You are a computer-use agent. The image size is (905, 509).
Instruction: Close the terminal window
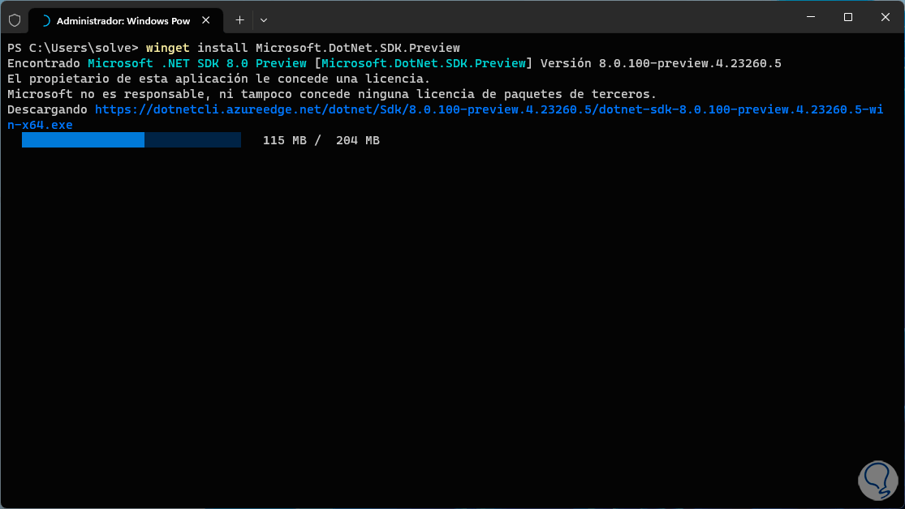click(x=886, y=17)
